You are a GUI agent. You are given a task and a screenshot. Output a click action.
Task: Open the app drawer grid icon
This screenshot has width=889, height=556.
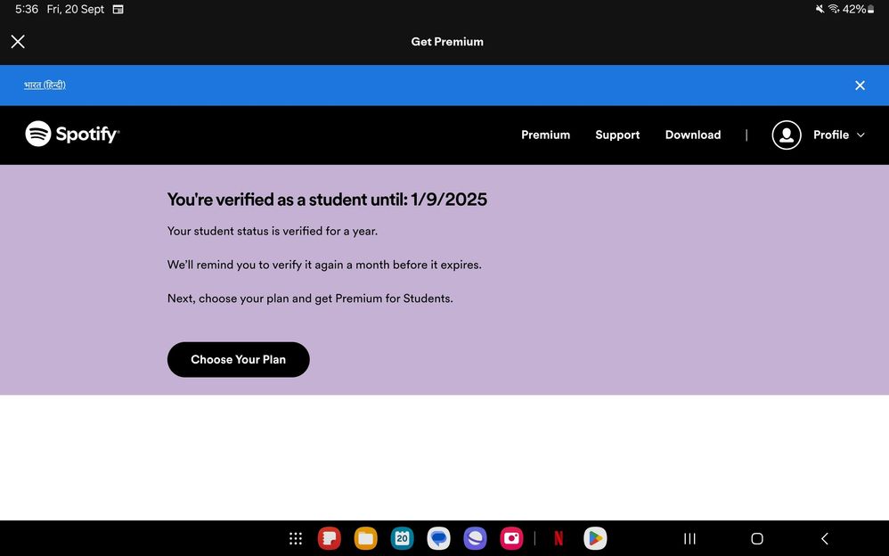click(x=296, y=538)
